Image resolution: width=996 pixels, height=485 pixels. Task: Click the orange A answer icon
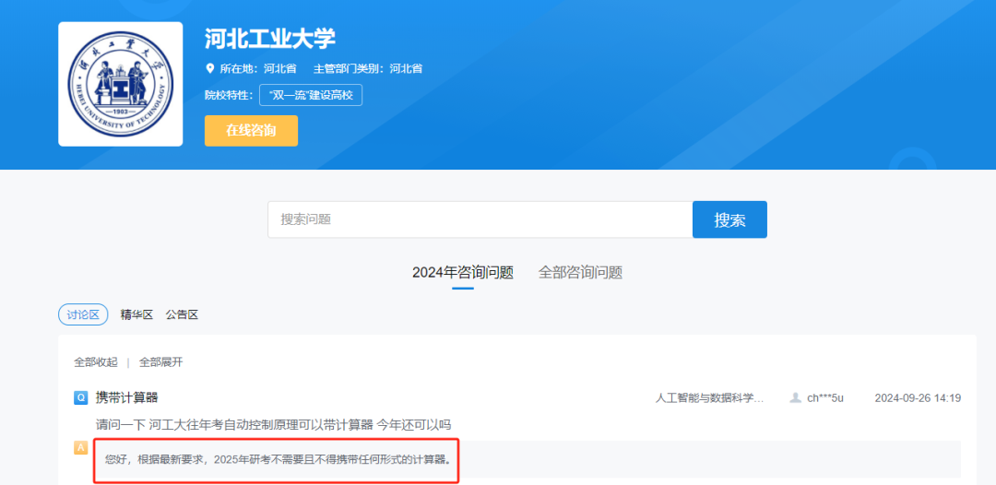point(80,447)
